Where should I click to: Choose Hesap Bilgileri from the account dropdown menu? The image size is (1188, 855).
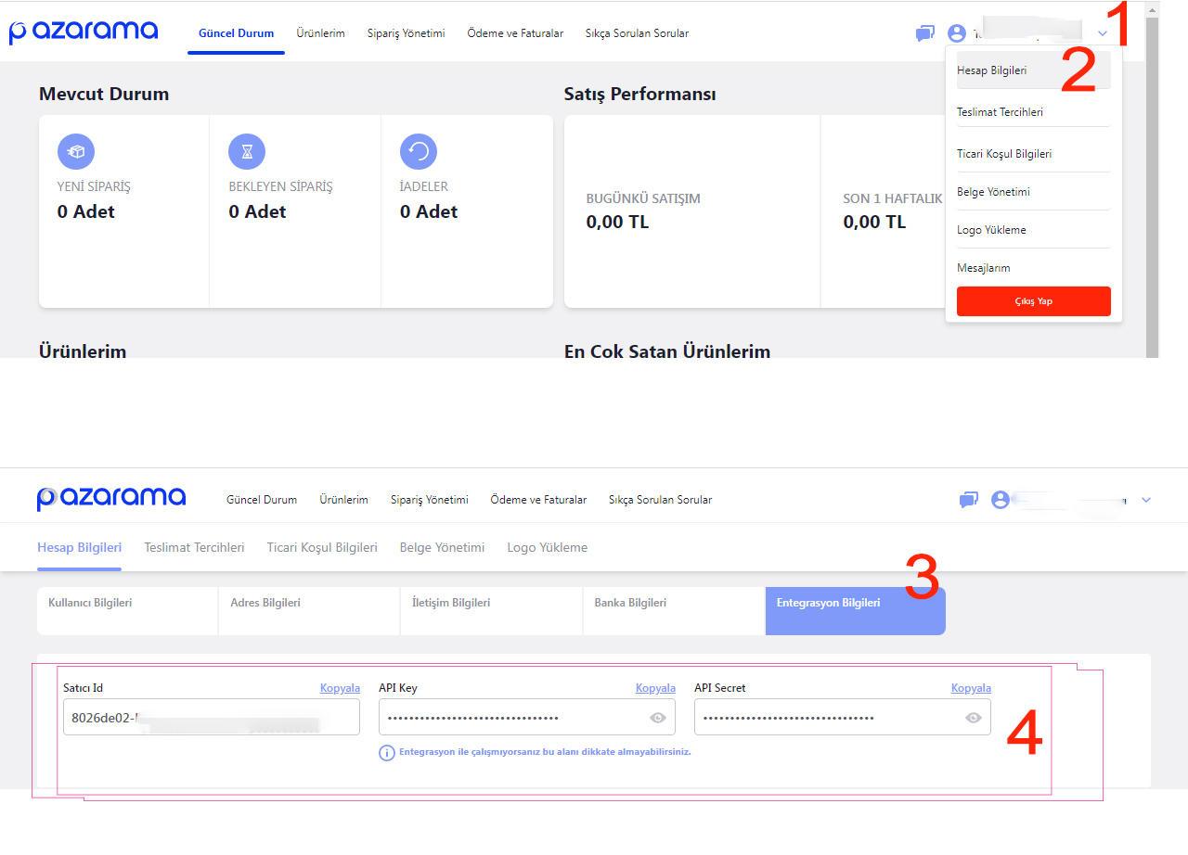1034,70
